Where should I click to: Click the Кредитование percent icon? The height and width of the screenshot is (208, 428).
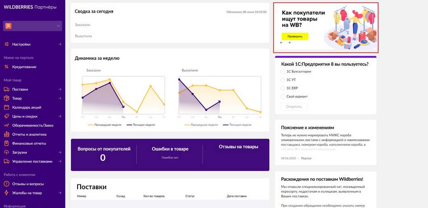pos(6,67)
